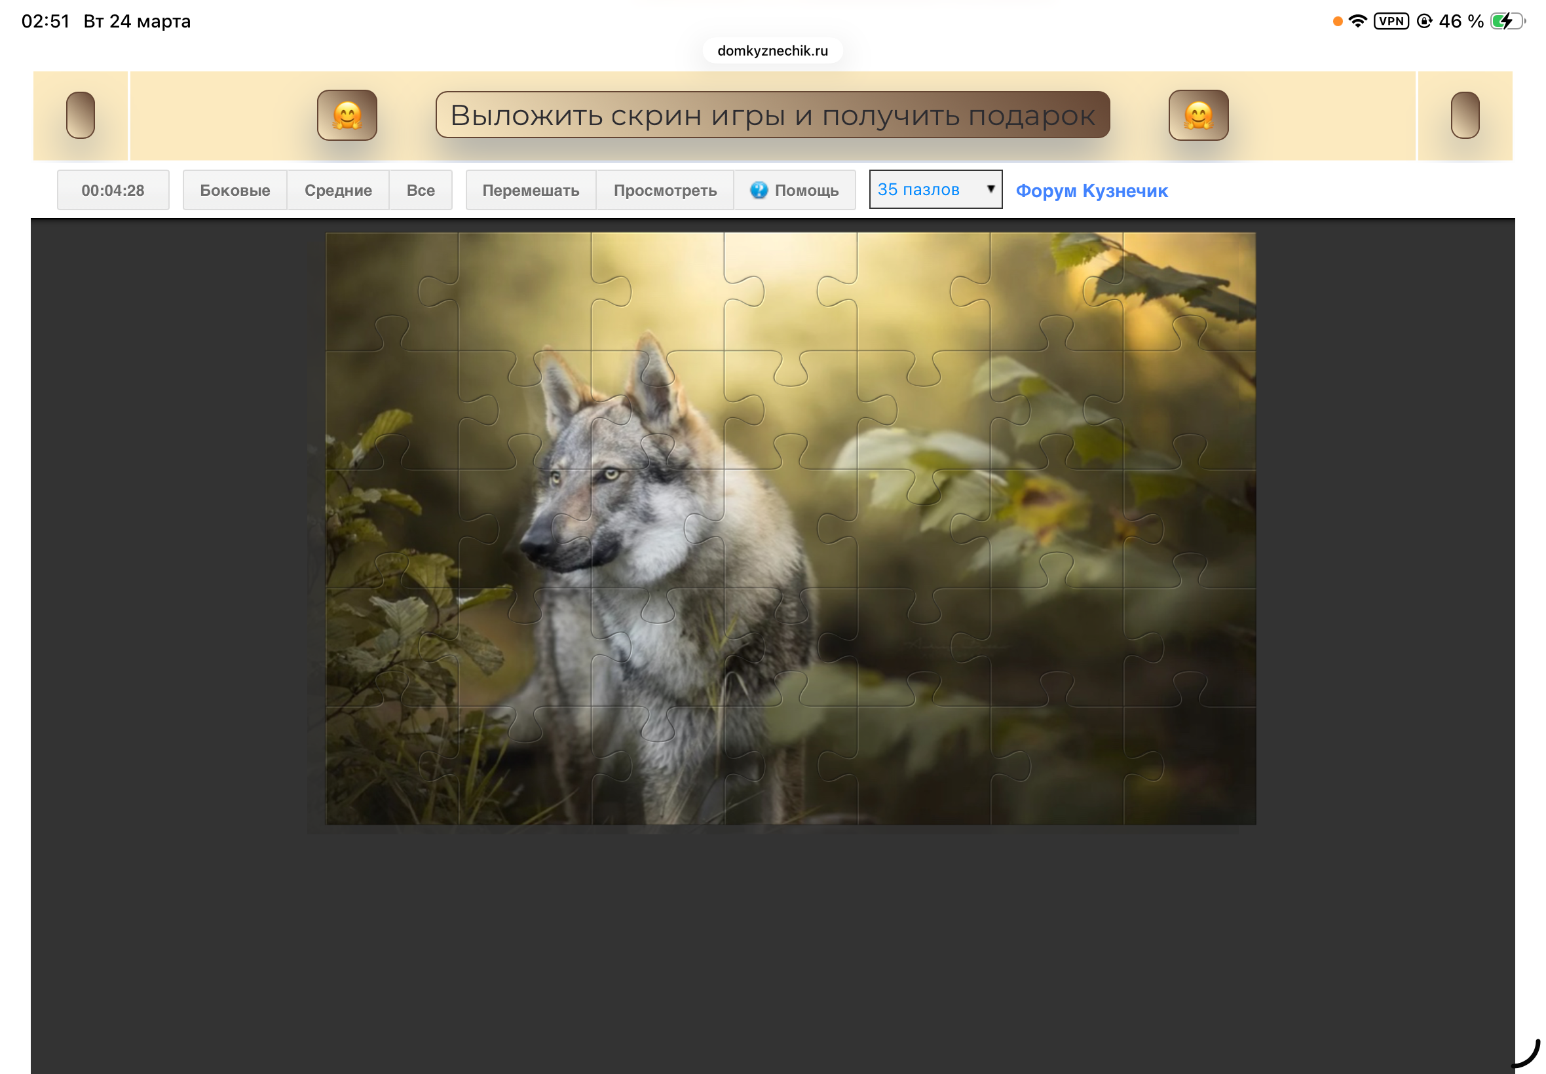Open the Форум Кузнечик link
The width and height of the screenshot is (1546, 1074).
tap(1091, 191)
